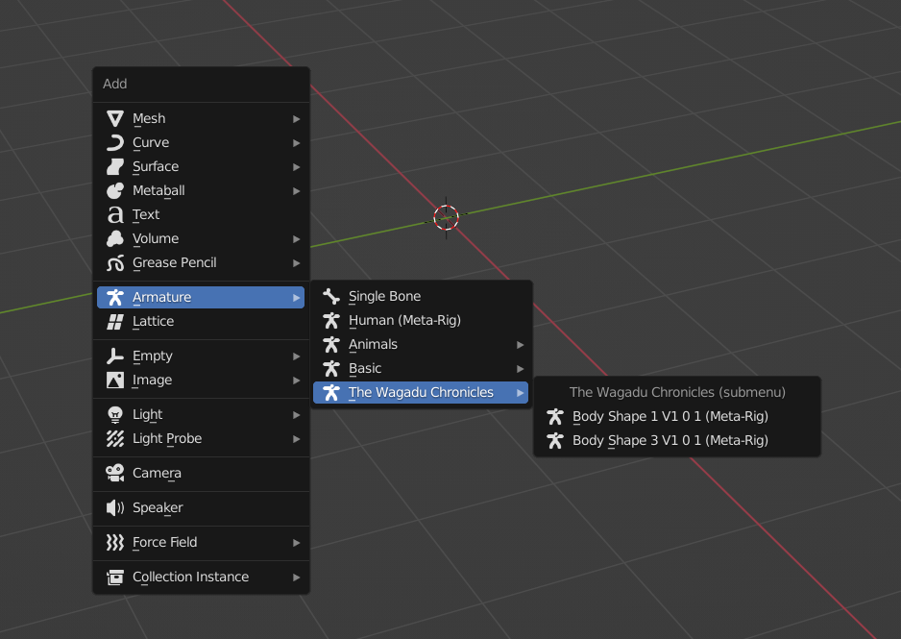Viewport: 901px width, 639px height.
Task: Click the Metaball icon
Action: 115,191
